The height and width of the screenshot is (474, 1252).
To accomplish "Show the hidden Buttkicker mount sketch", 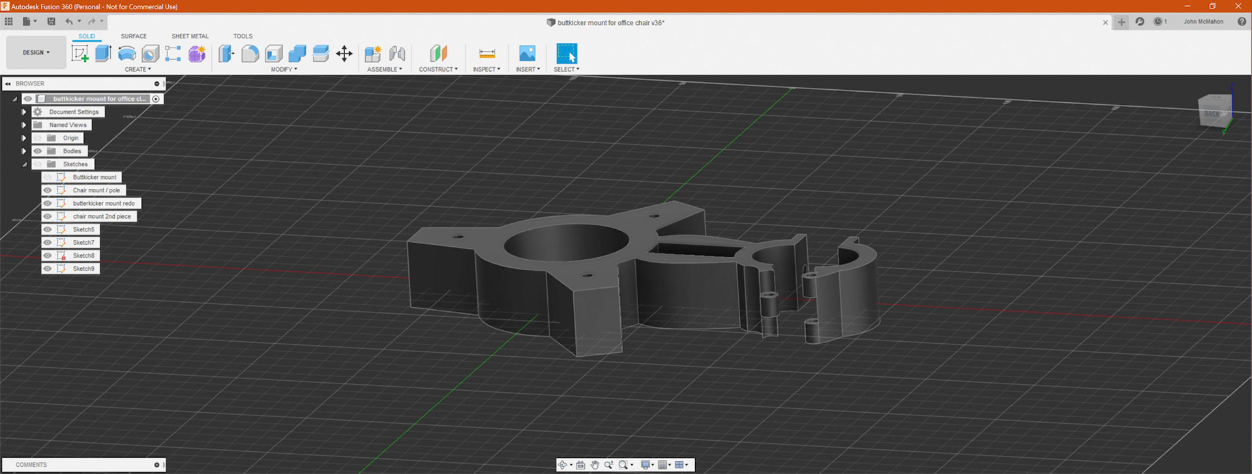I will point(48,177).
